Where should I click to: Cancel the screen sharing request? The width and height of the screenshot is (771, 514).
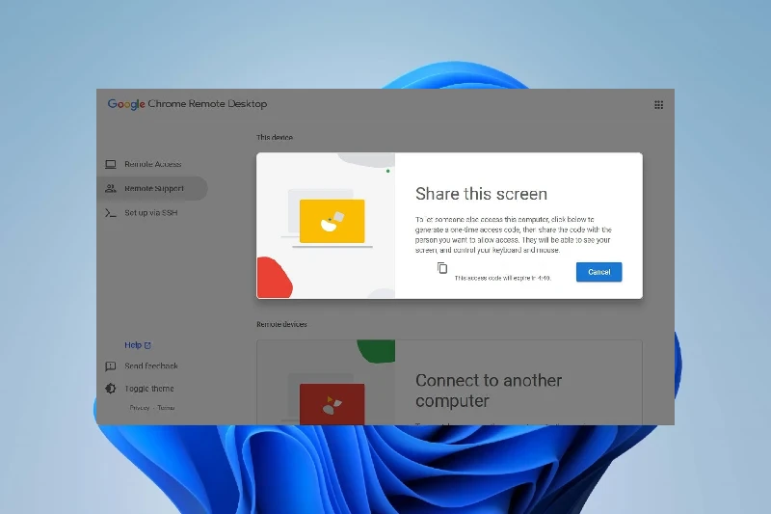(x=598, y=272)
